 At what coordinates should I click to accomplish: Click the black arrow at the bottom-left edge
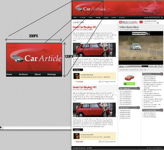[1, 127]
